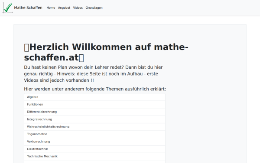Image resolution: width=260 pixels, height=163 pixels.
Task: Select the Trigonometrie list entry
Action: [x=94, y=134]
